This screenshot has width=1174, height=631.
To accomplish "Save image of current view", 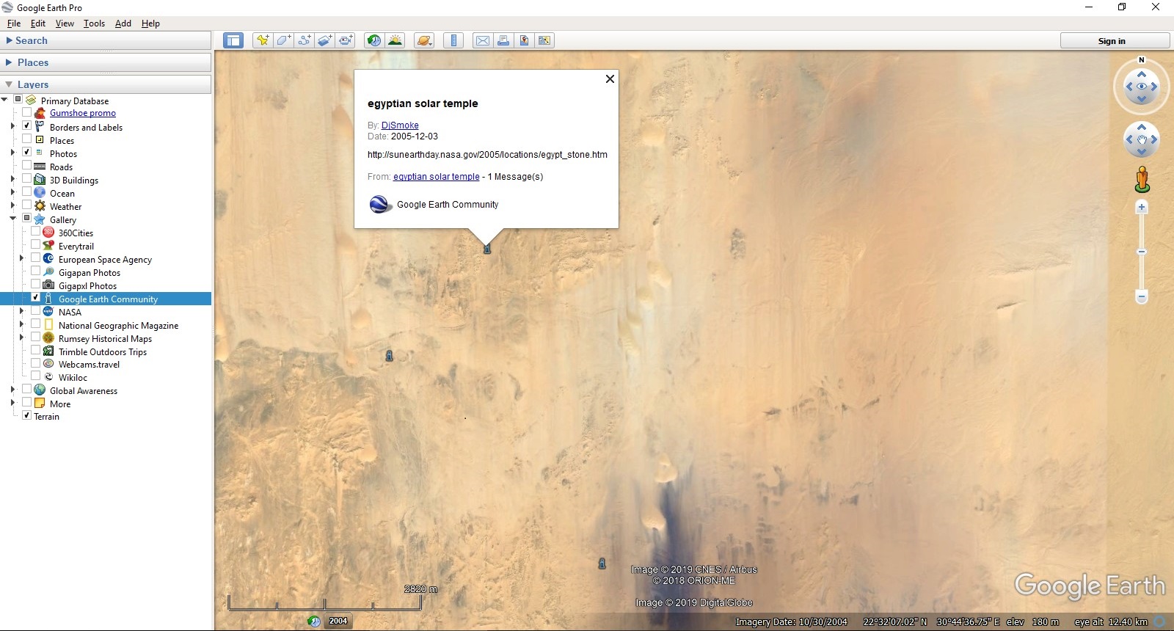I will (x=524, y=40).
